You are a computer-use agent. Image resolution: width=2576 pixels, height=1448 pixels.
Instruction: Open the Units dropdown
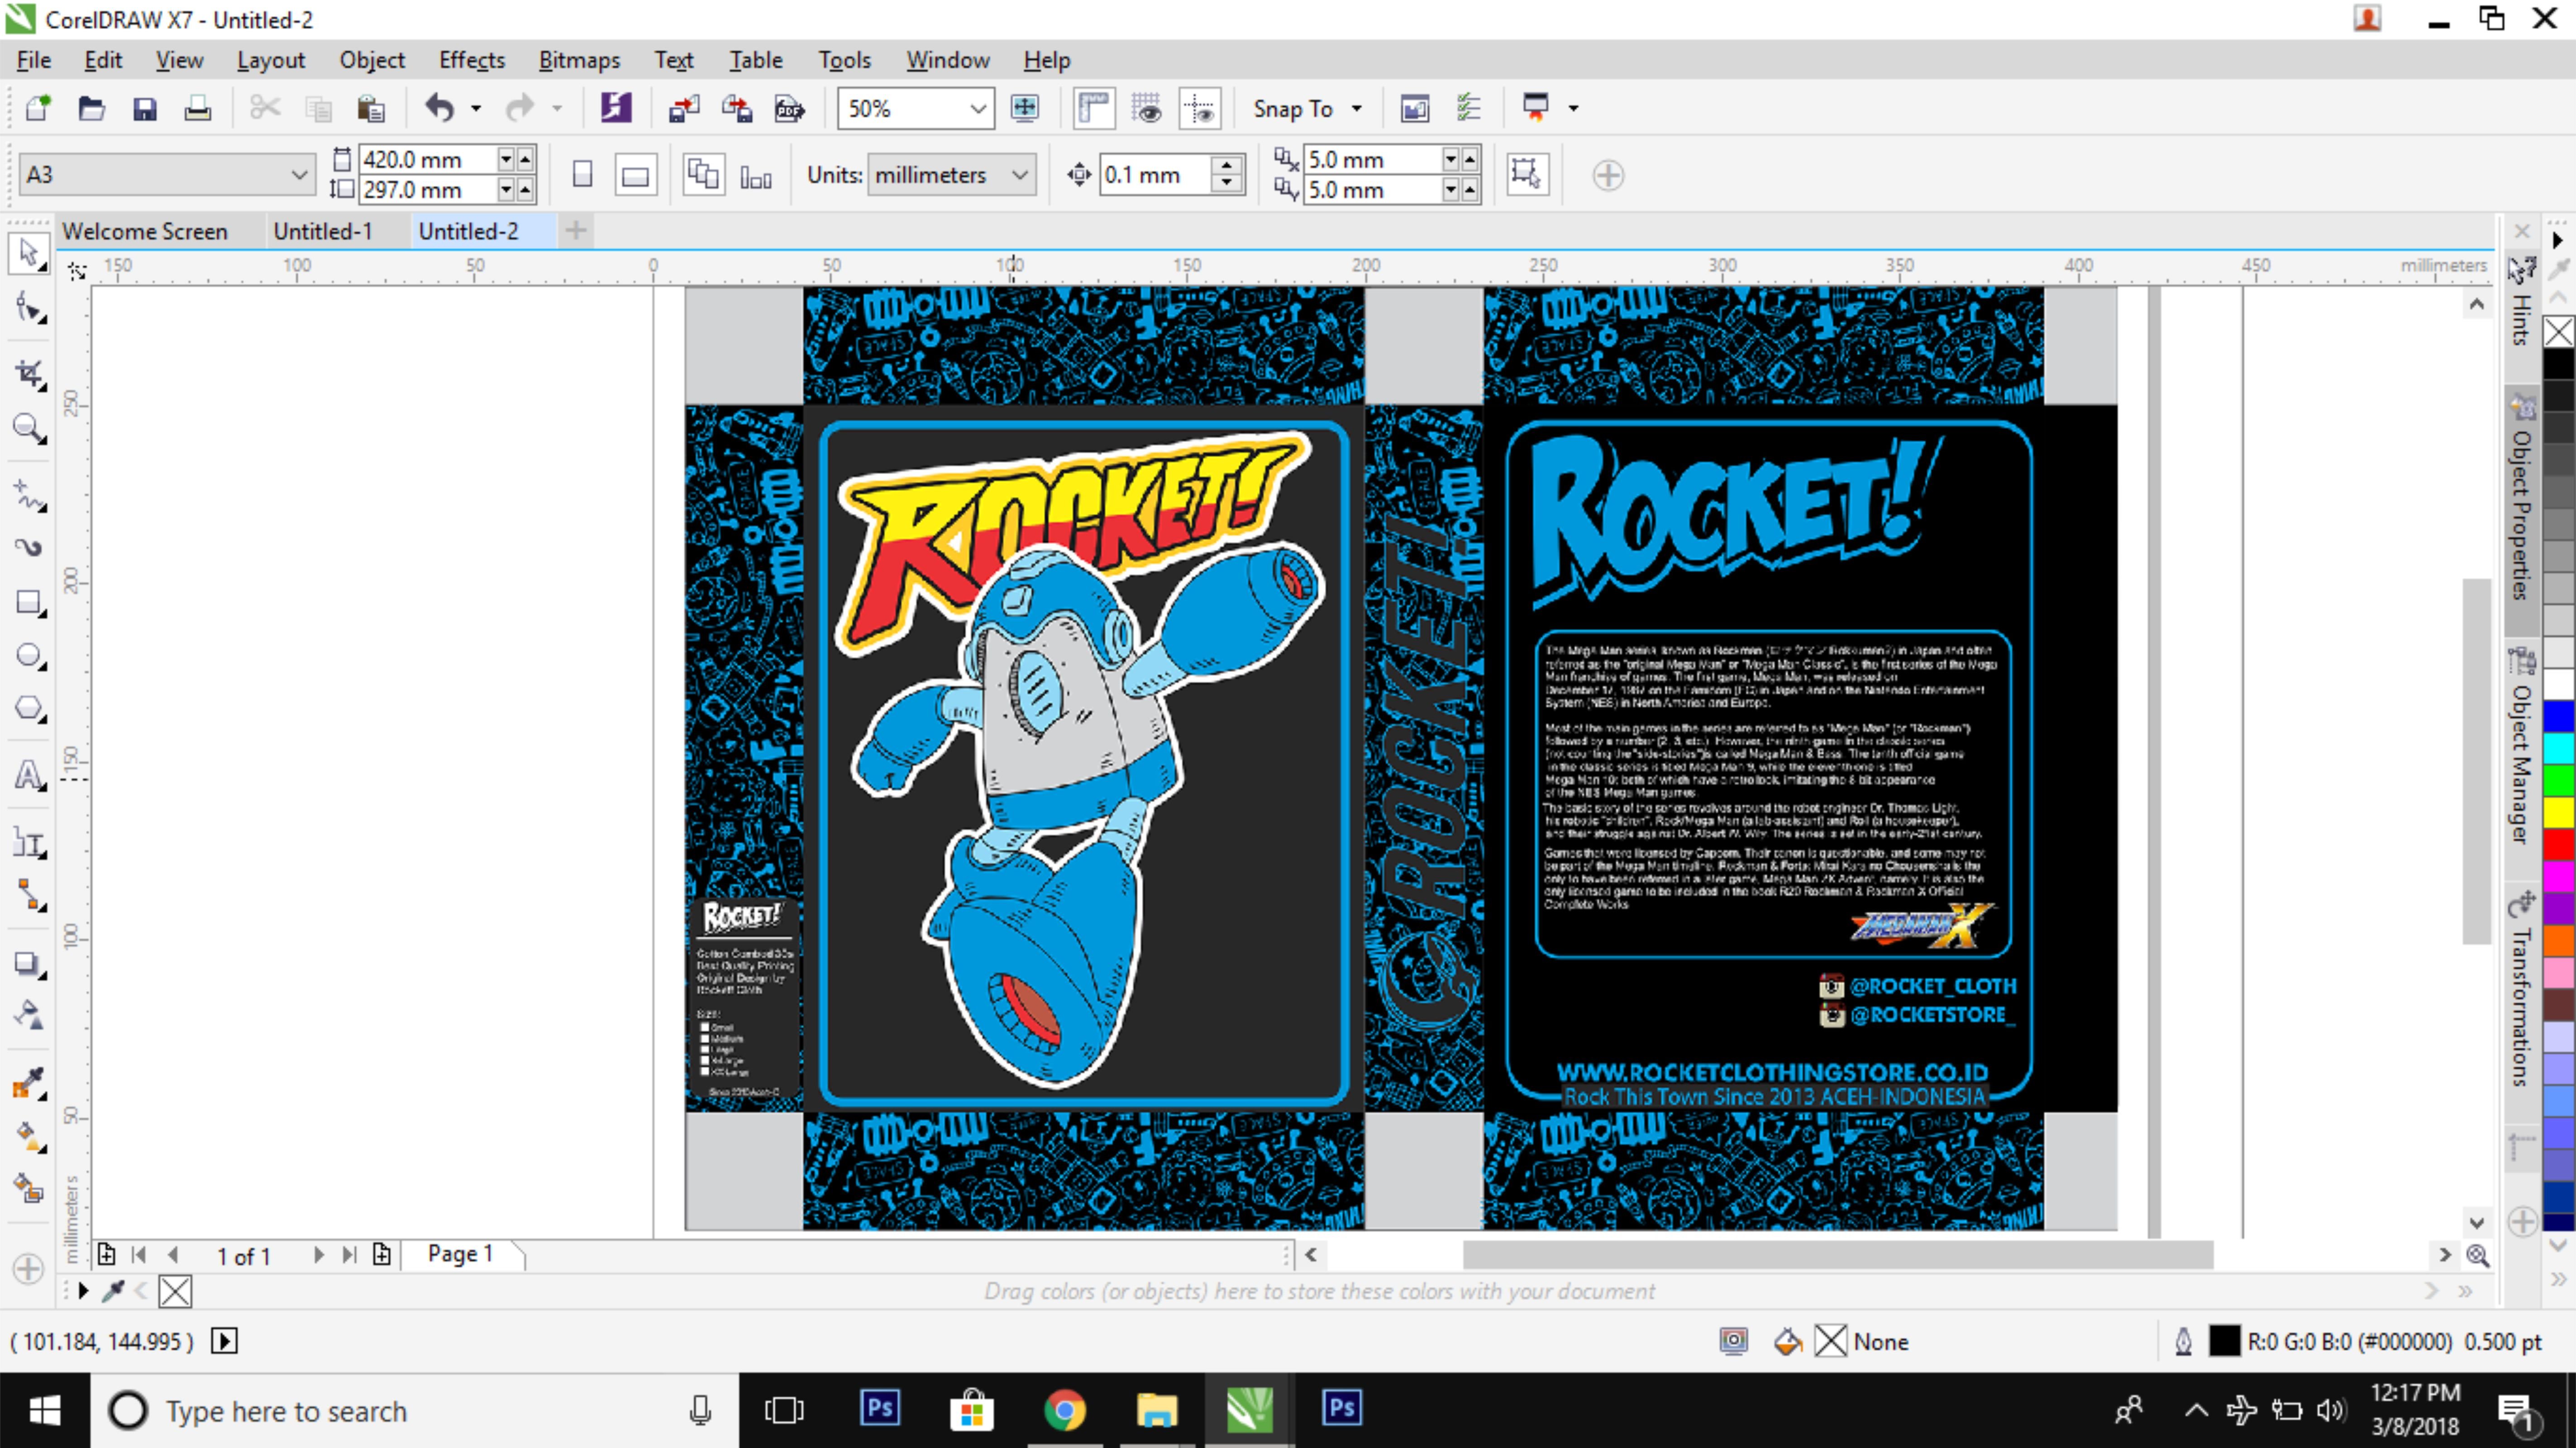[950, 174]
